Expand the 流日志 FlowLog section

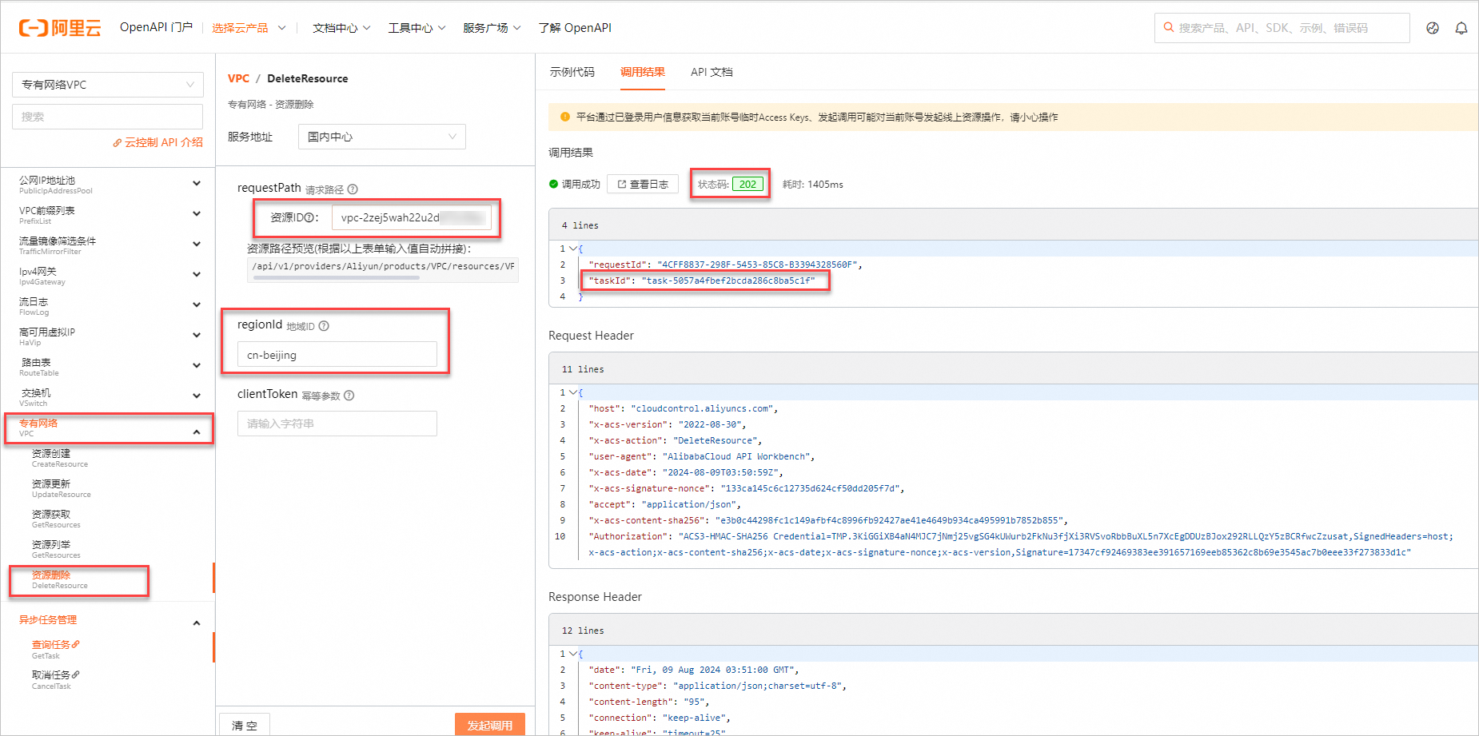pos(197,305)
